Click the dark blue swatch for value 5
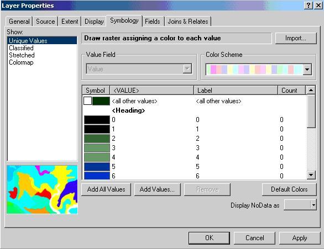324x249 pixels. 97,167
